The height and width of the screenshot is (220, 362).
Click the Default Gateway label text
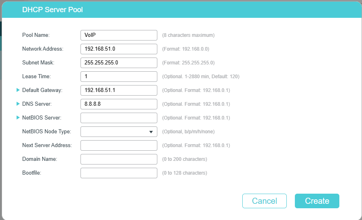[x=42, y=90]
